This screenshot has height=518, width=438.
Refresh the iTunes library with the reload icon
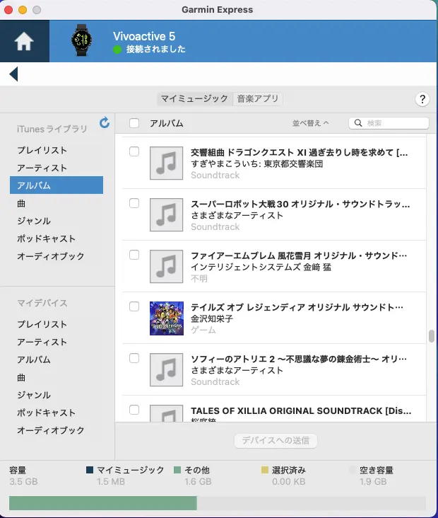pyautogui.click(x=105, y=122)
